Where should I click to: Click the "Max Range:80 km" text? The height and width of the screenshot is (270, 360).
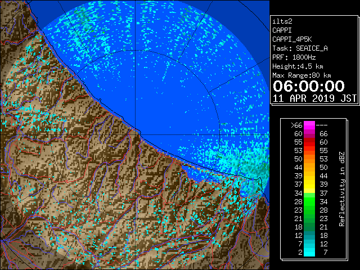[301, 75]
